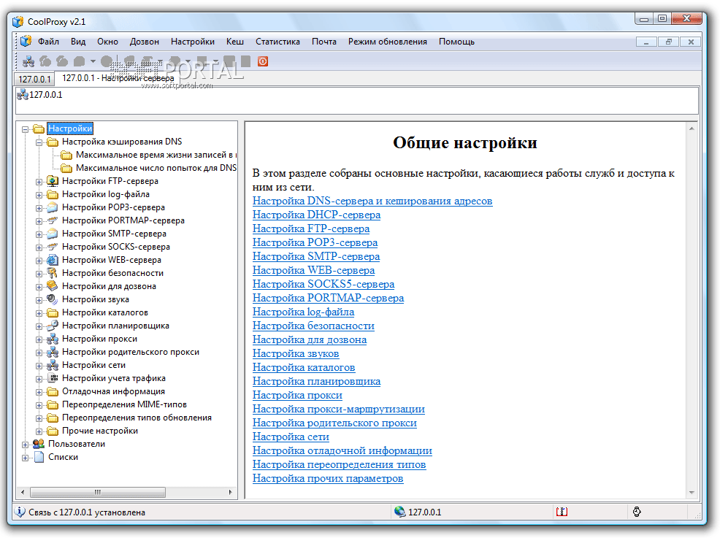Screen dimensions: 720x538
Task: Click the document icon of Списки
Action: point(39,457)
